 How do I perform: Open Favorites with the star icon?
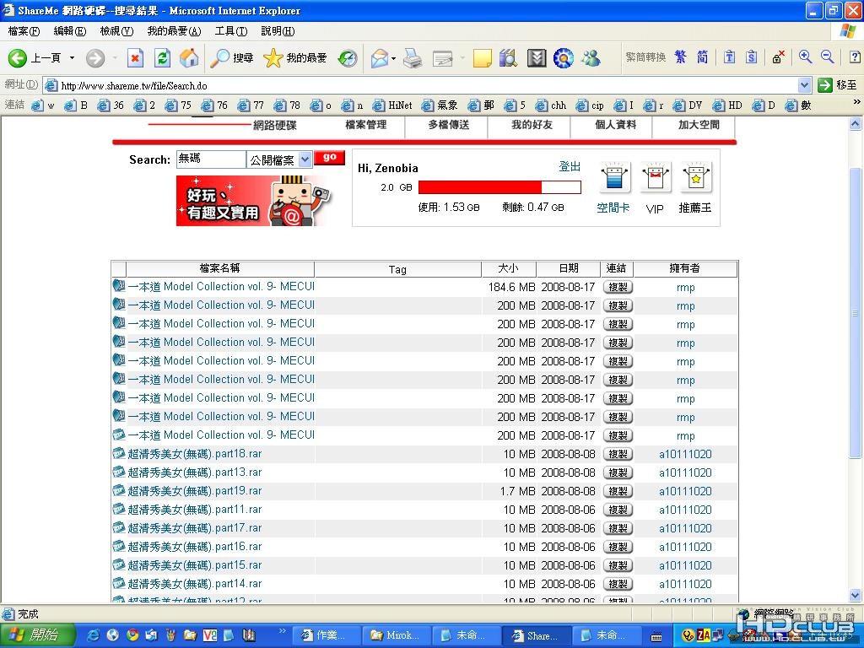[295, 58]
